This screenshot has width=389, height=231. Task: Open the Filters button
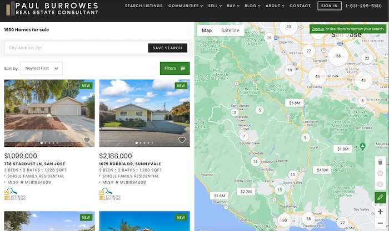[174, 68]
